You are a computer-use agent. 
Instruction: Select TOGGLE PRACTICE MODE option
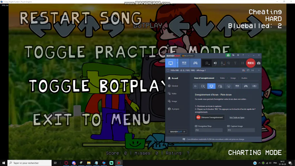(x=127, y=52)
